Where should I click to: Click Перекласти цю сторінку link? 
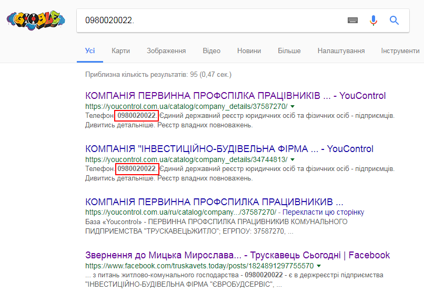click(x=323, y=212)
